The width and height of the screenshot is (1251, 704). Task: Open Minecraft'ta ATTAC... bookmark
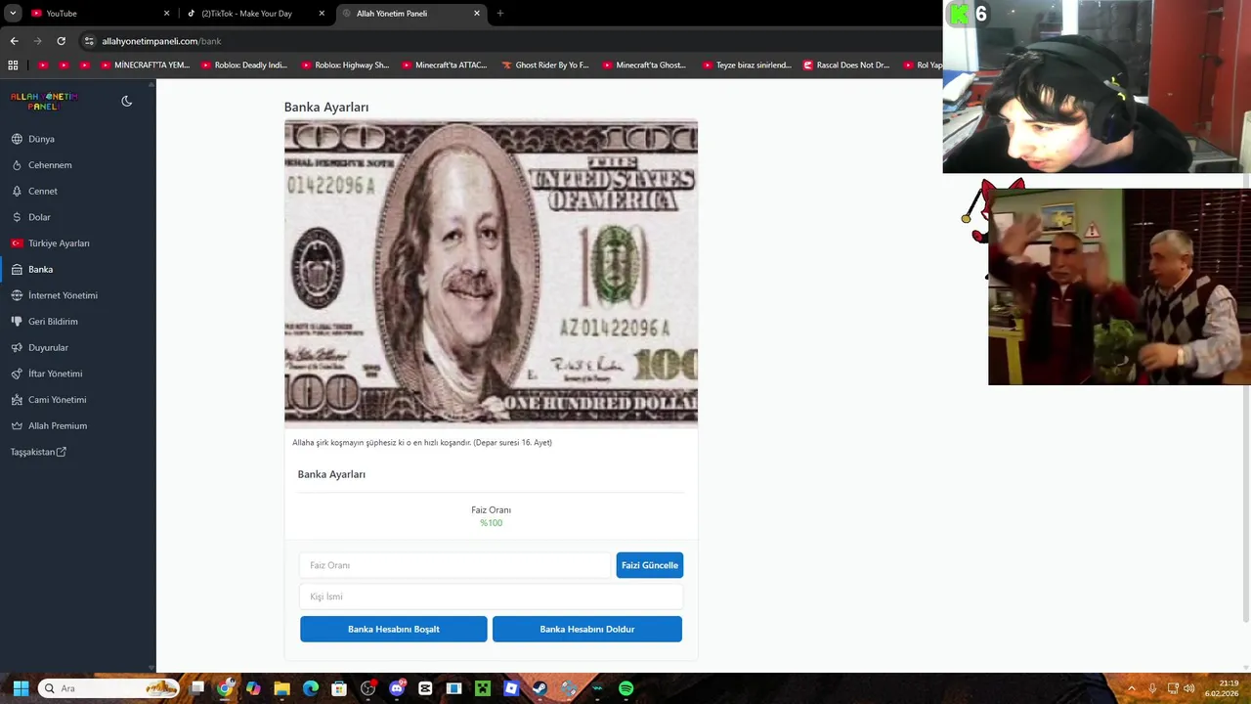pyautogui.click(x=445, y=66)
